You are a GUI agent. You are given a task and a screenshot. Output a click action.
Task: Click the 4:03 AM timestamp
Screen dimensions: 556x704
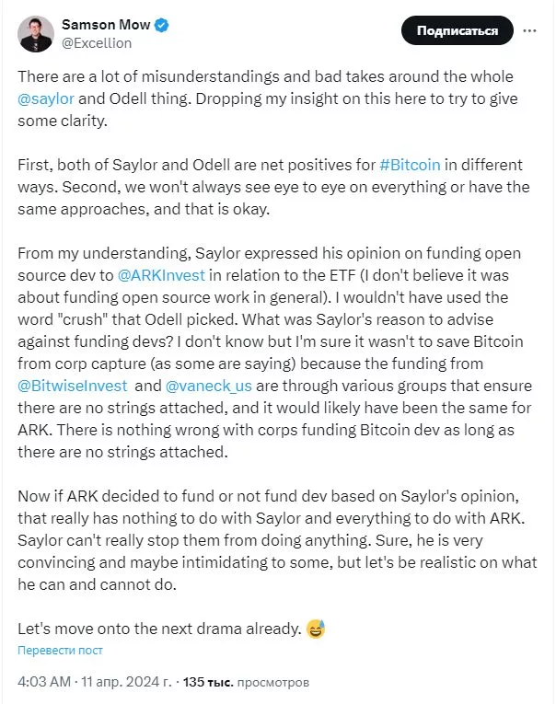click(x=44, y=682)
